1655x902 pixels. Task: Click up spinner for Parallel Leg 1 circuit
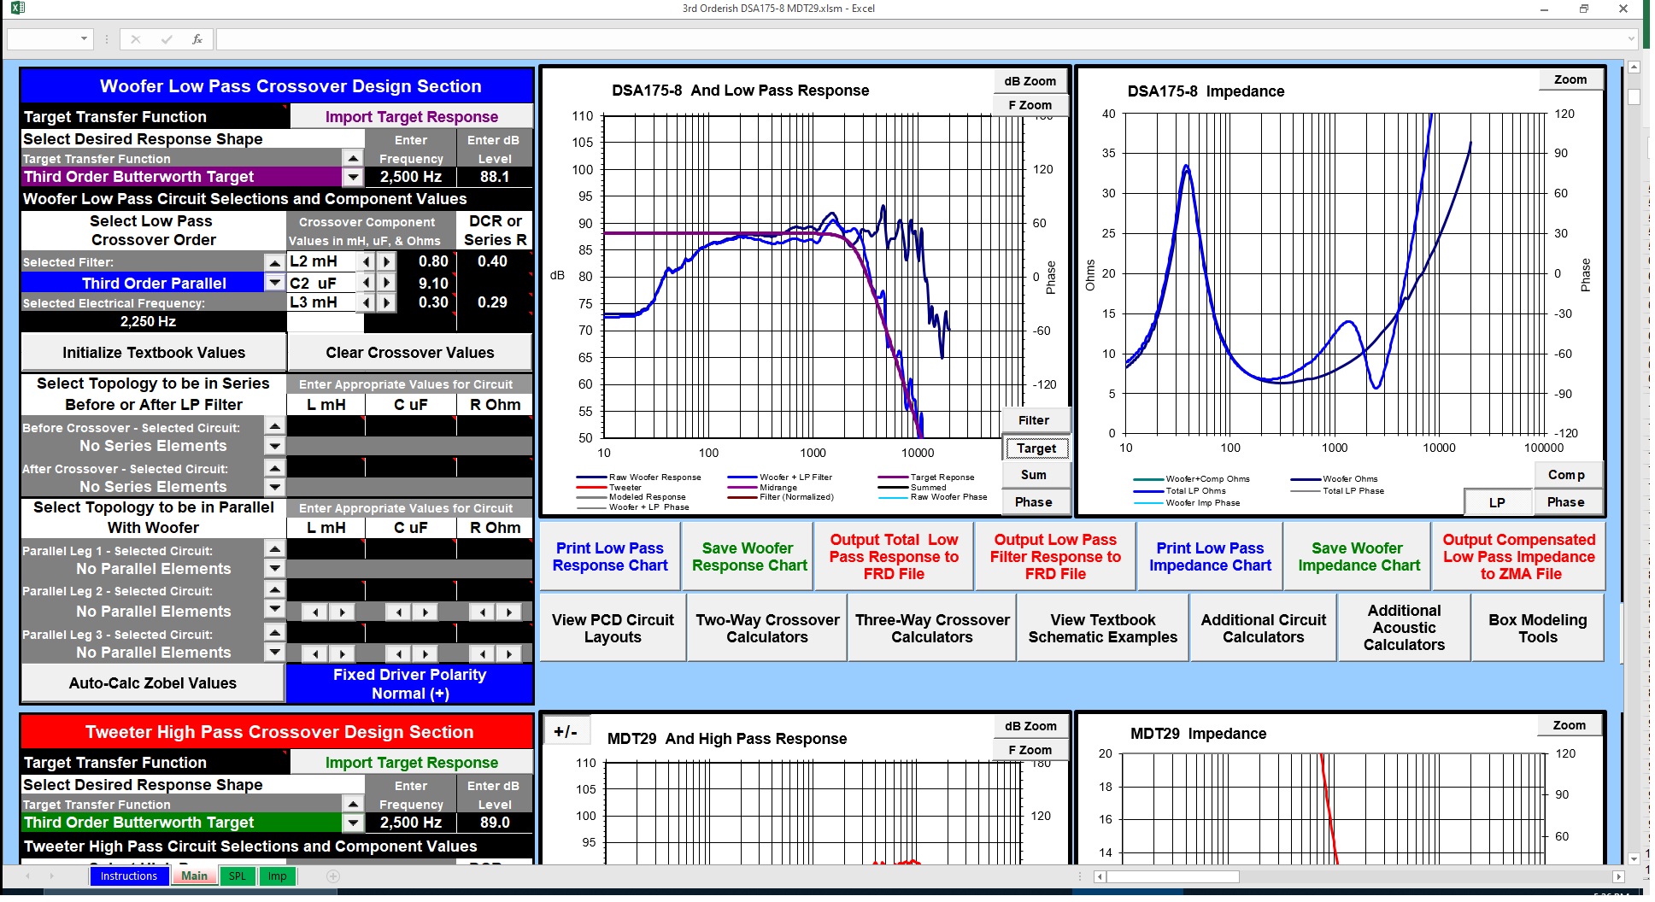(274, 548)
